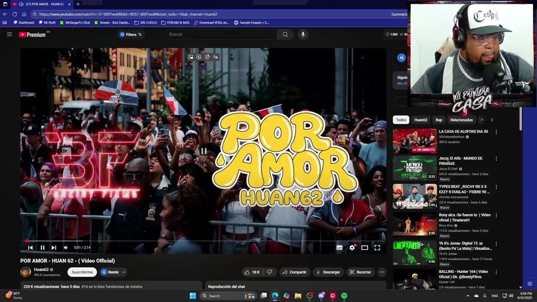Focus the Buscar search field
The image size is (537, 302).
[x=221, y=34]
